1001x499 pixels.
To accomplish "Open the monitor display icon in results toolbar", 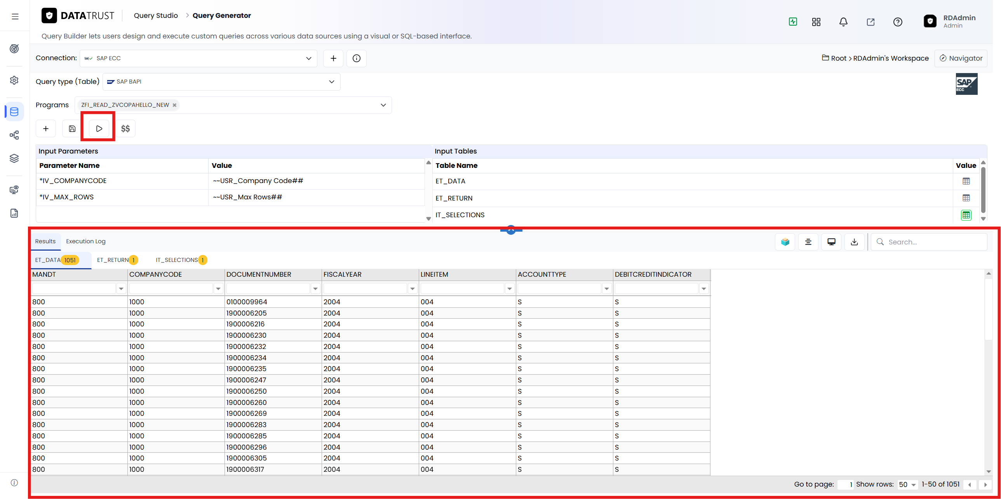I will [x=831, y=242].
